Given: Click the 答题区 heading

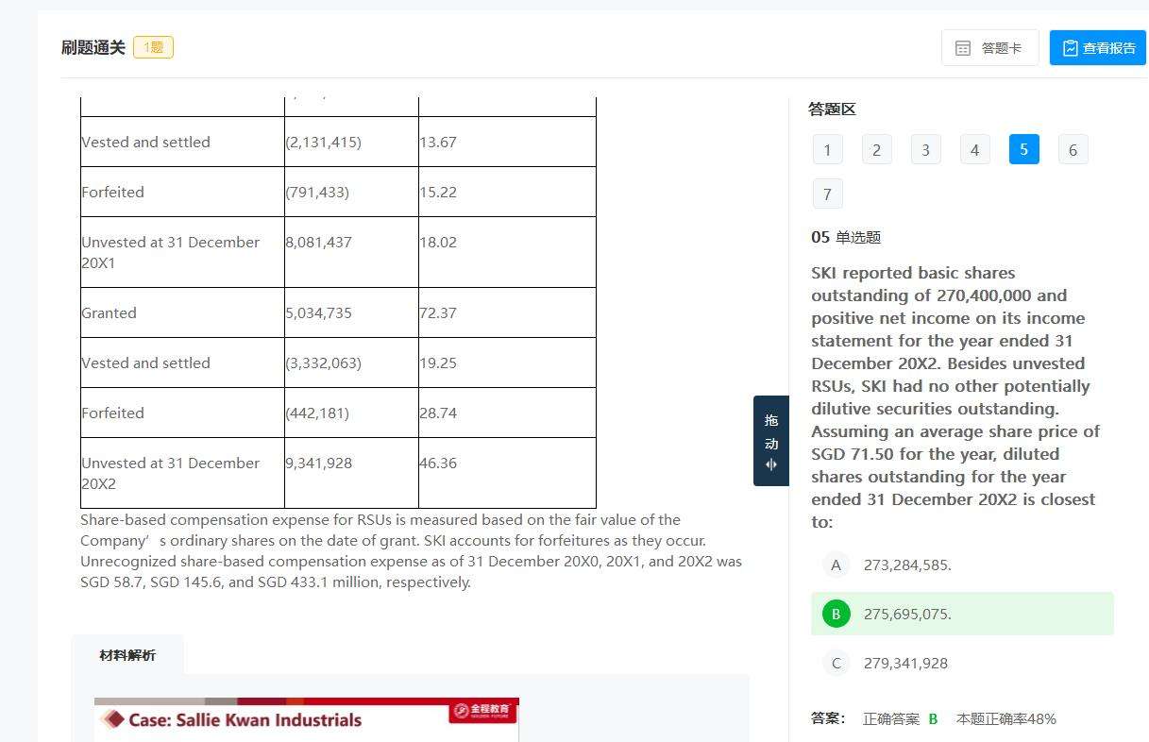Looking at the screenshot, I should point(832,109).
